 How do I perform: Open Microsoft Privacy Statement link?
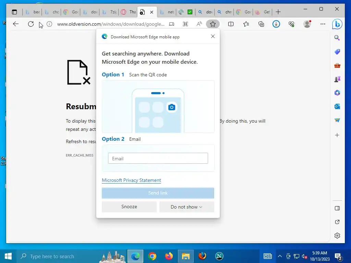click(131, 180)
